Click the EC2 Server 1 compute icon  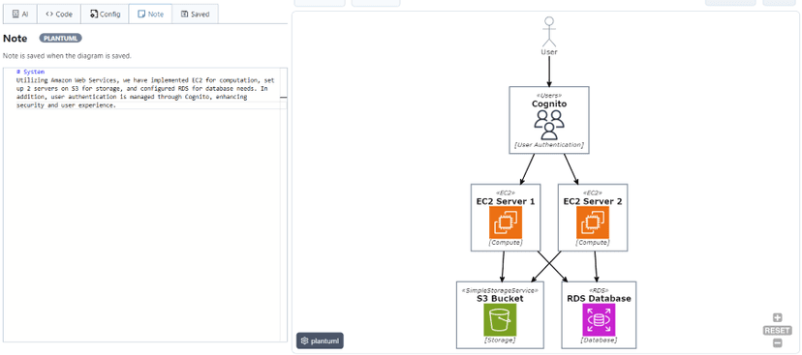pyautogui.click(x=506, y=222)
